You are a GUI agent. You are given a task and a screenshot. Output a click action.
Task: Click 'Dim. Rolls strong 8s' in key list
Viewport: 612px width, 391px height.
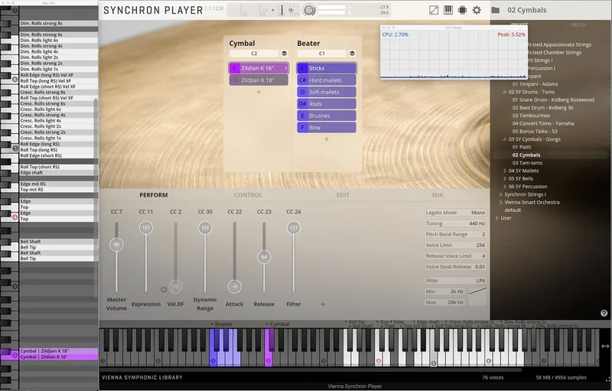coord(59,24)
